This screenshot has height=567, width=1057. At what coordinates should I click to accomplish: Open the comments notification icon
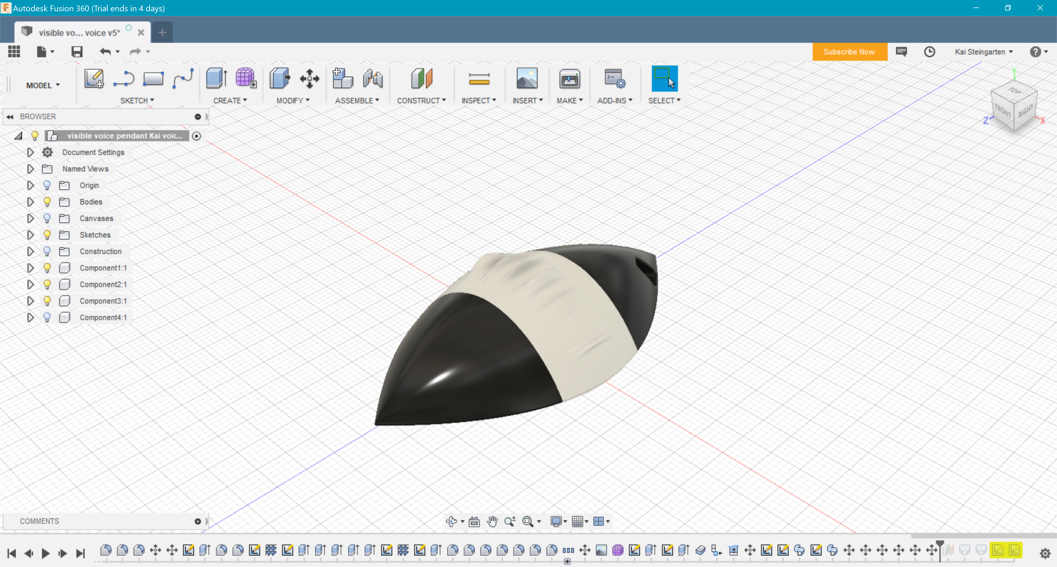[x=901, y=52]
